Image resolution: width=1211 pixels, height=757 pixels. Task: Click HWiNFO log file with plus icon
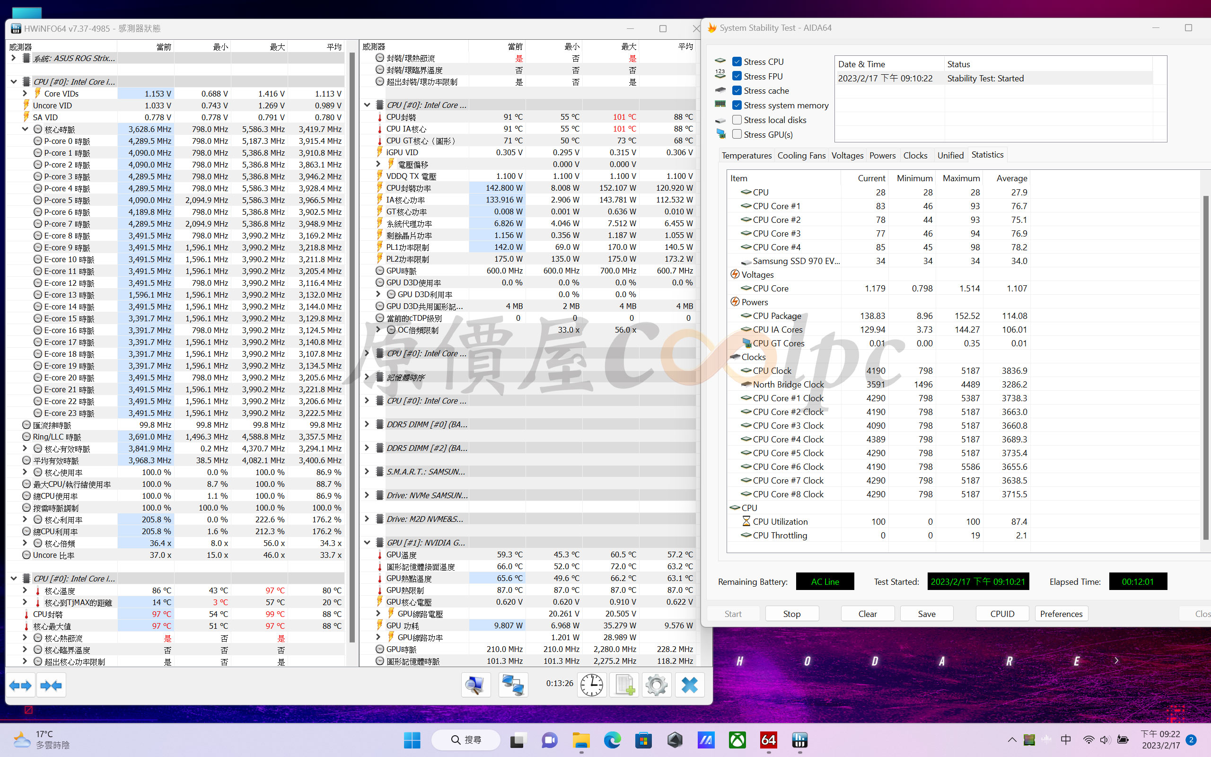tap(624, 685)
